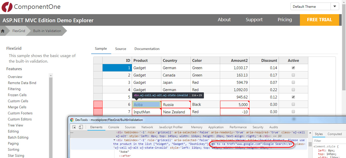Image resolution: width=346 pixels, height=158 pixels.
Task: Open the Star Sizing feature link
Action: pyautogui.click(x=16, y=155)
